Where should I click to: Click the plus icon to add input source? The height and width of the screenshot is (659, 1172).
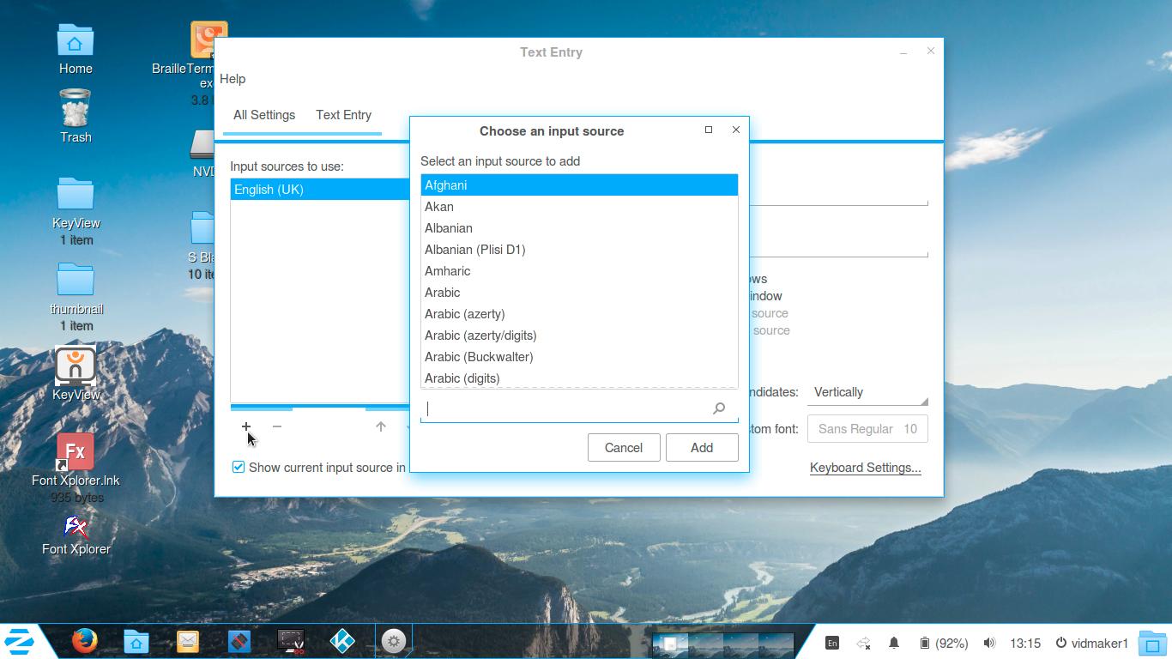[246, 426]
